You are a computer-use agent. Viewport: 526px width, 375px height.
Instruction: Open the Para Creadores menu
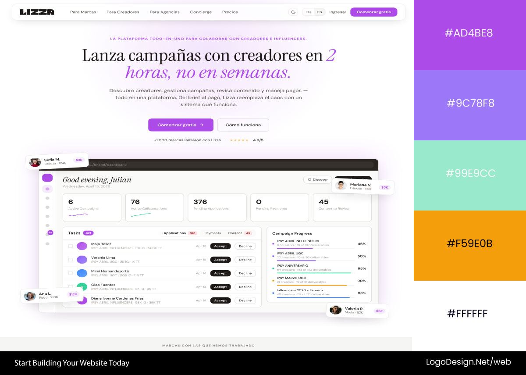pyautogui.click(x=123, y=12)
